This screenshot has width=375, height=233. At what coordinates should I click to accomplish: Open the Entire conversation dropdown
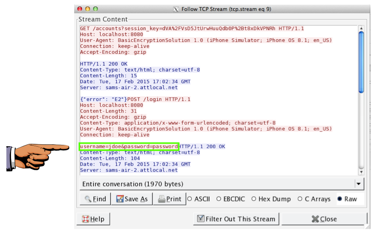[222, 184]
